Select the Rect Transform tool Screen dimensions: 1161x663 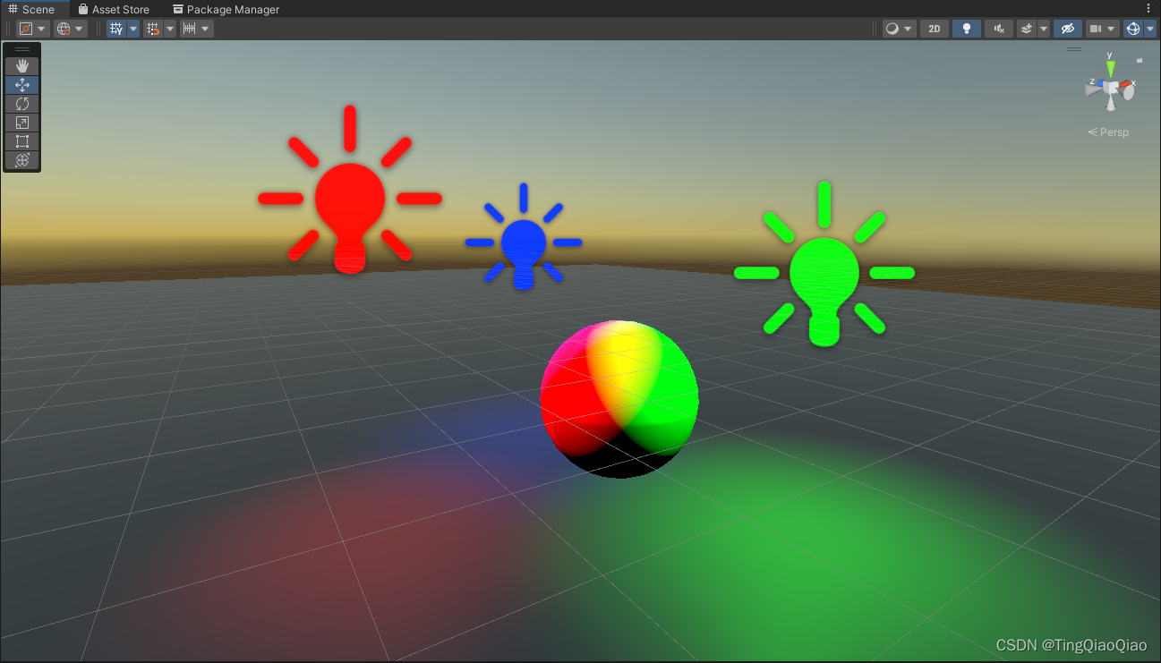coord(21,141)
